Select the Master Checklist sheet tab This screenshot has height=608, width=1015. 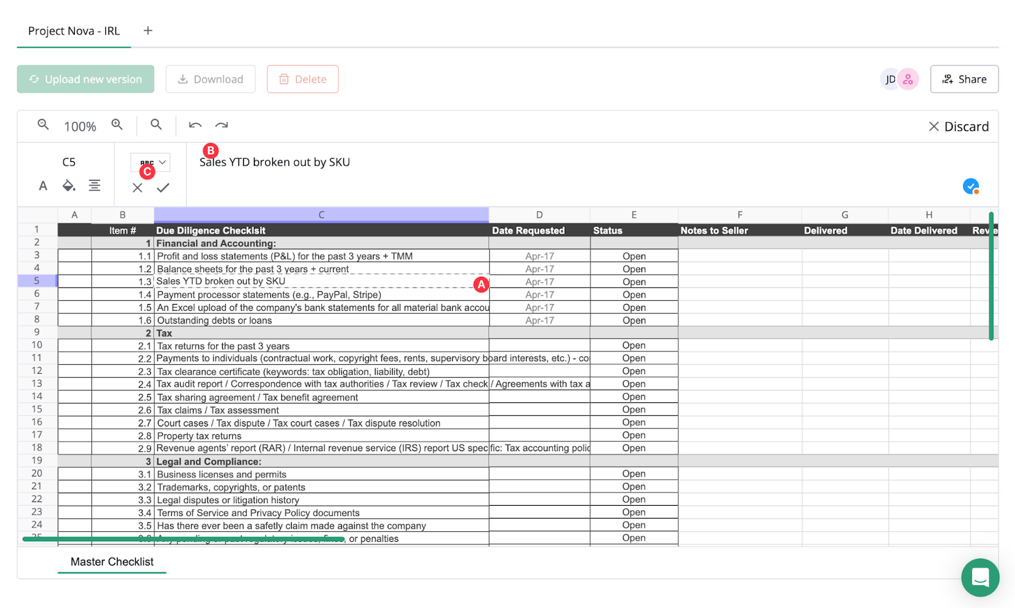112,562
